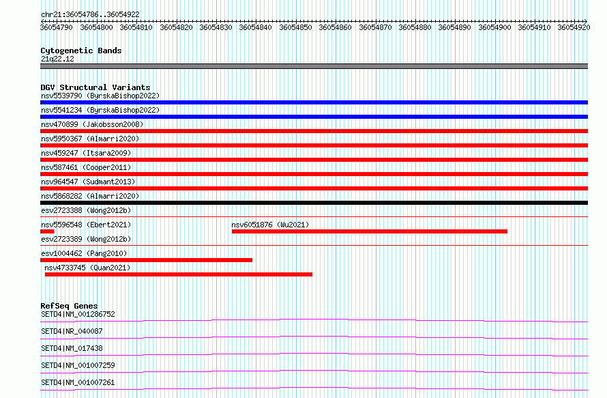Click ruler position 36054820
607x398 pixels.
[176, 27]
